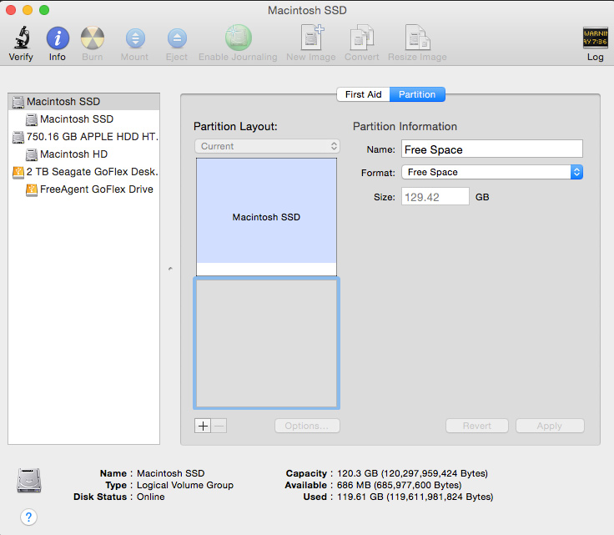Open the Log viewer icon
Viewport: 614px width, 535px height.
pos(595,38)
